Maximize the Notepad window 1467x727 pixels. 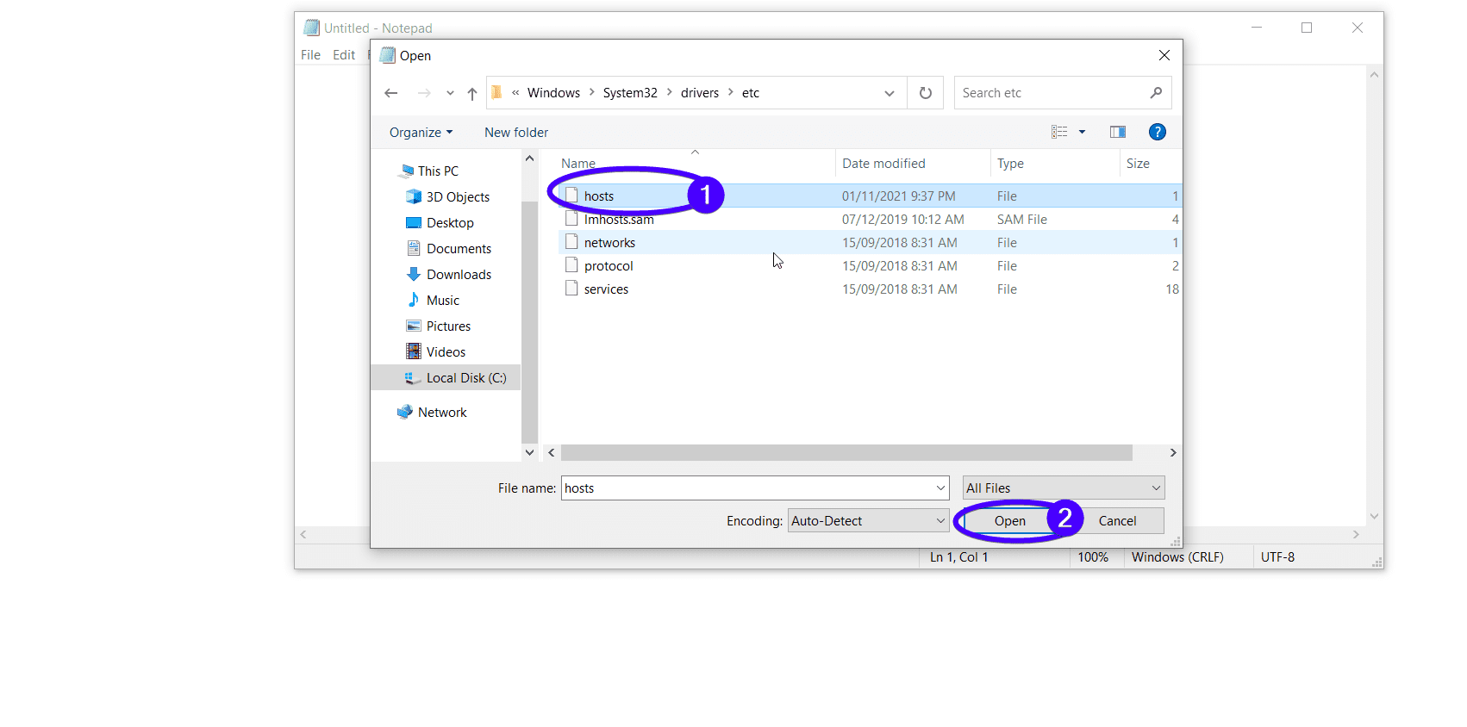[1307, 28]
